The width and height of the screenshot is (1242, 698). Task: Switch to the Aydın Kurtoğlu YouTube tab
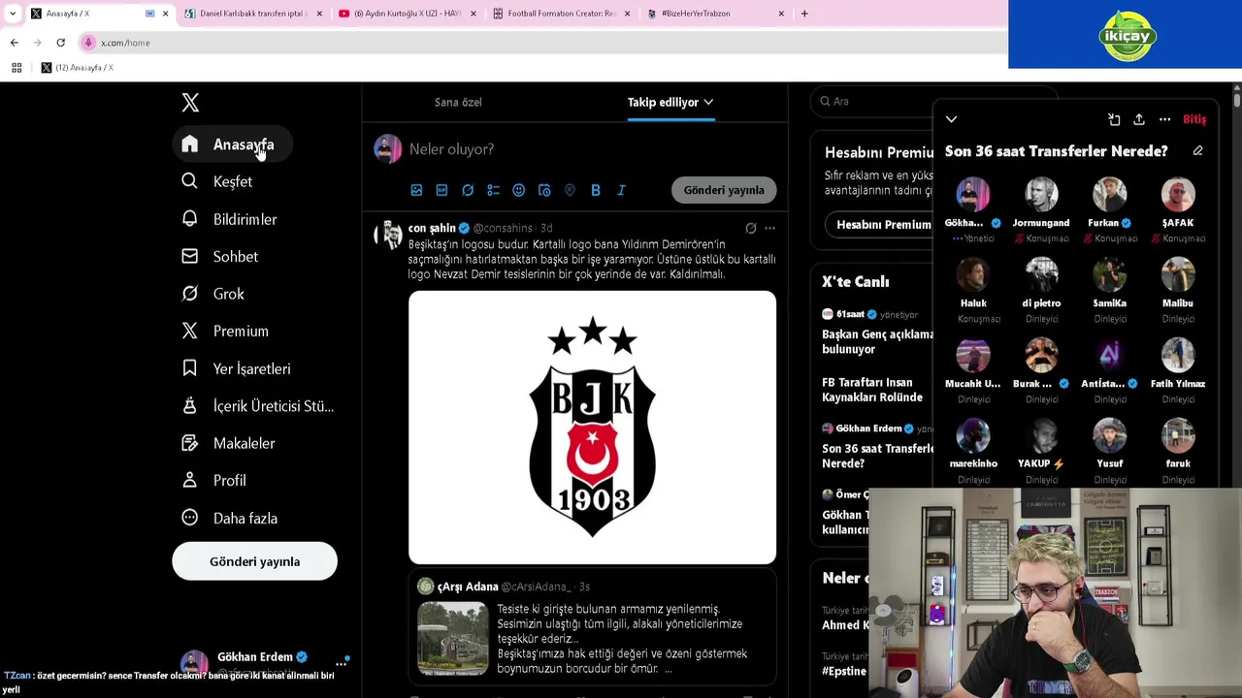pos(406,14)
